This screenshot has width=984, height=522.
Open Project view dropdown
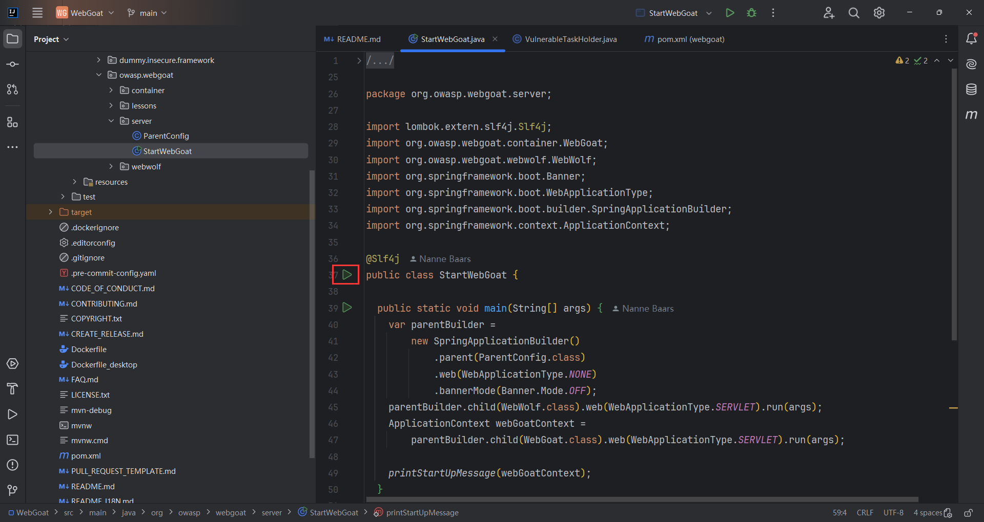point(51,39)
